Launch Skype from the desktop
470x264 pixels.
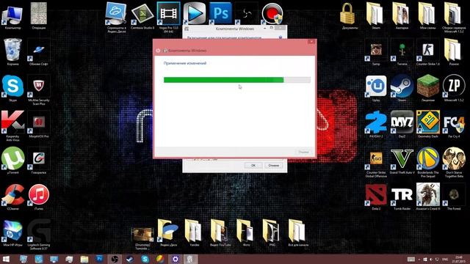click(x=12, y=87)
